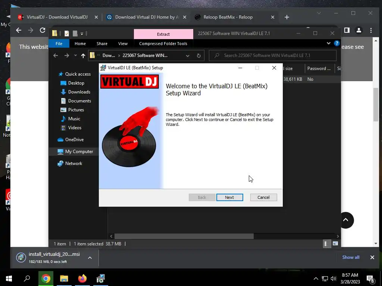This screenshot has height=286, width=382.
Task: Click the install_virtualdj msi download item
Action: click(x=49, y=257)
